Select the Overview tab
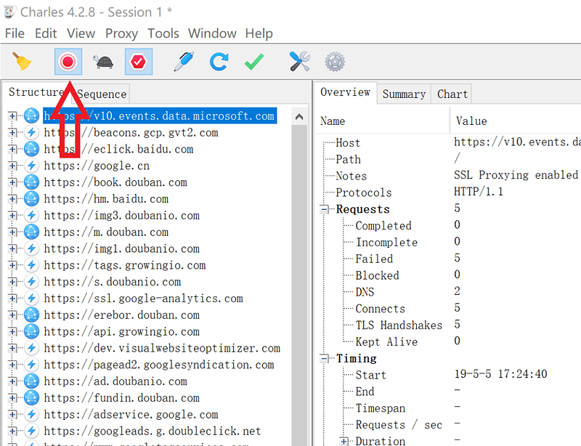The image size is (581, 446). click(x=346, y=92)
